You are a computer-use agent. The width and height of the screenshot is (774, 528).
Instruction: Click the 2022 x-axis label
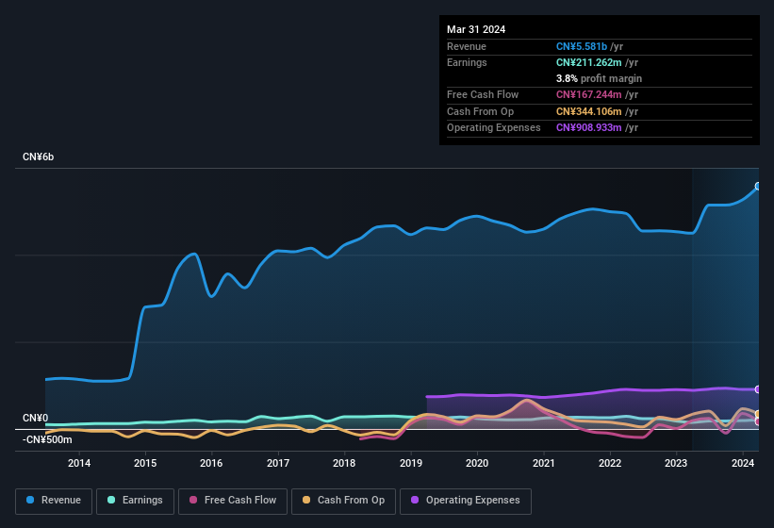tap(610, 463)
